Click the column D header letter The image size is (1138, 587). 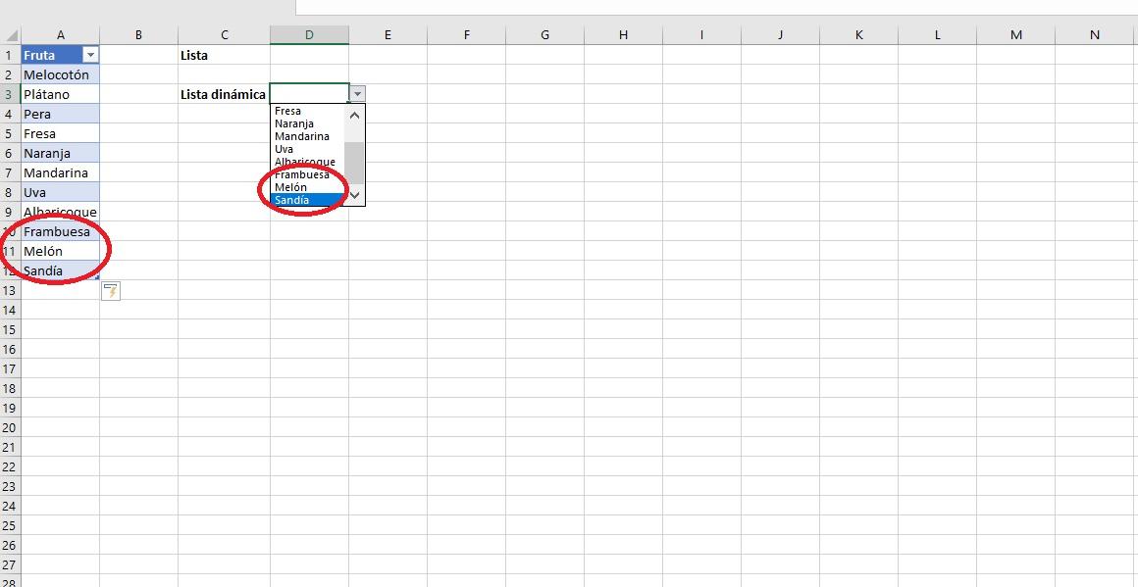(x=309, y=34)
